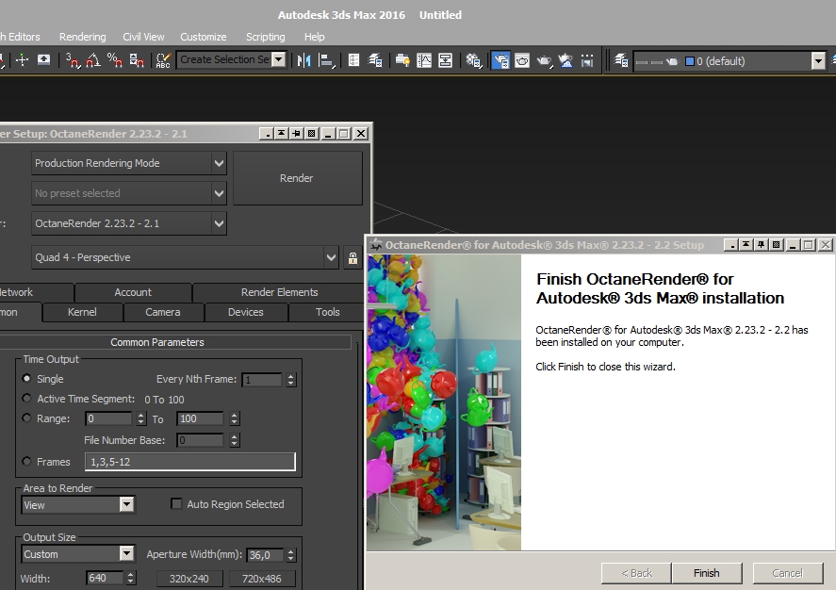Select Active Time Segment radio button
The image size is (836, 590).
(x=26, y=398)
